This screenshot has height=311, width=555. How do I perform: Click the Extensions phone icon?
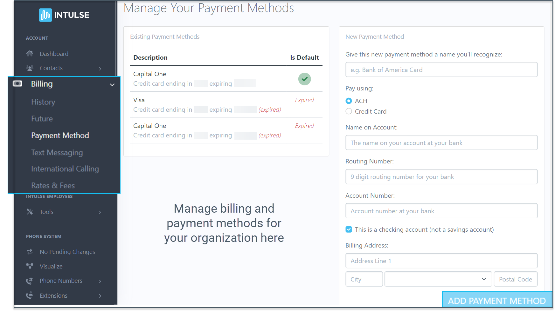pos(29,295)
